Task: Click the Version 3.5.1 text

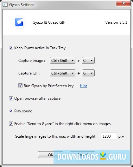Action: tap(116, 22)
